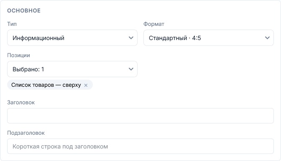Open the Формат dropdown
This screenshot has height=161, width=281.
coord(208,38)
